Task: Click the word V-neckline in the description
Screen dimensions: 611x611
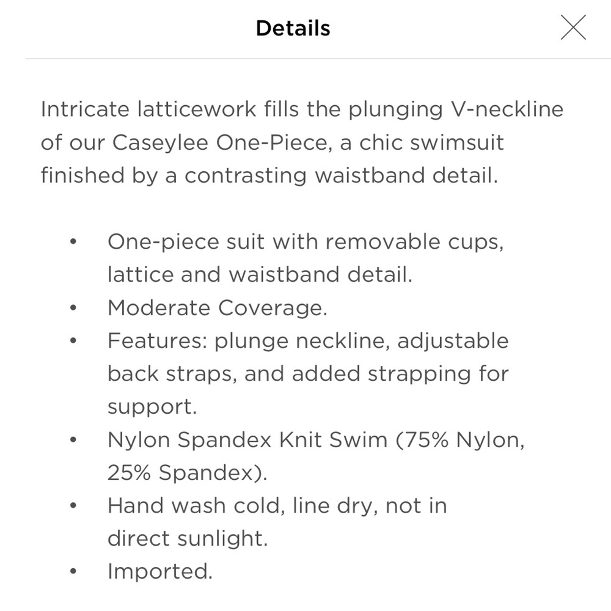Action: (507, 109)
